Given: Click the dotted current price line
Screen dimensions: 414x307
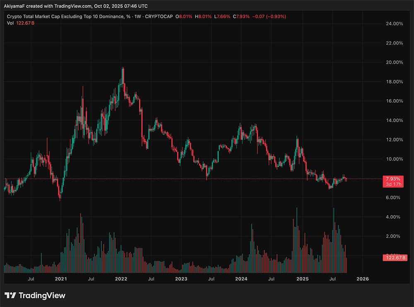Looking at the screenshot, I should [207, 178].
